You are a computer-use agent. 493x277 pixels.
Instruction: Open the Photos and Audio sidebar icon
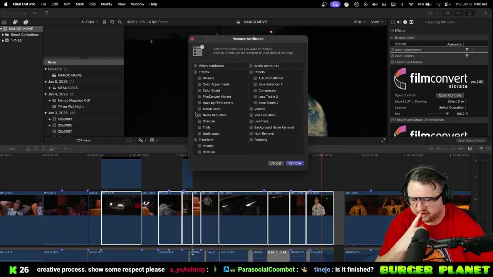15,22
